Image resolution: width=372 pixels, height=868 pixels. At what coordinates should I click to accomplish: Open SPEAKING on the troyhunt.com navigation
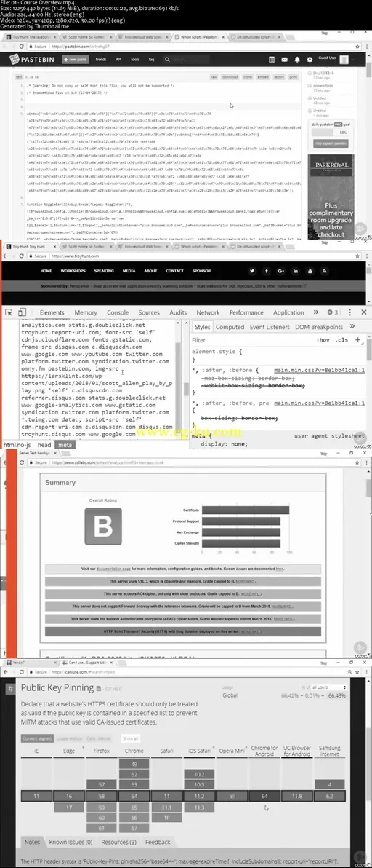[x=104, y=271]
